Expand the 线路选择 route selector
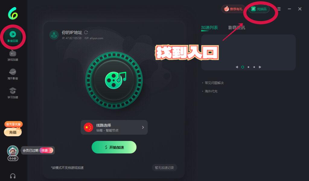Viewport: 309px width, 181px height. point(114,127)
